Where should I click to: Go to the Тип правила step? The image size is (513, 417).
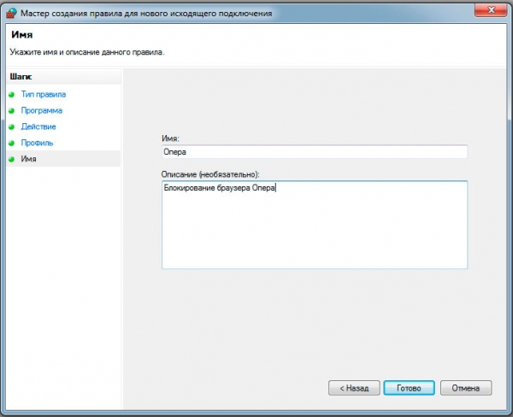[43, 94]
